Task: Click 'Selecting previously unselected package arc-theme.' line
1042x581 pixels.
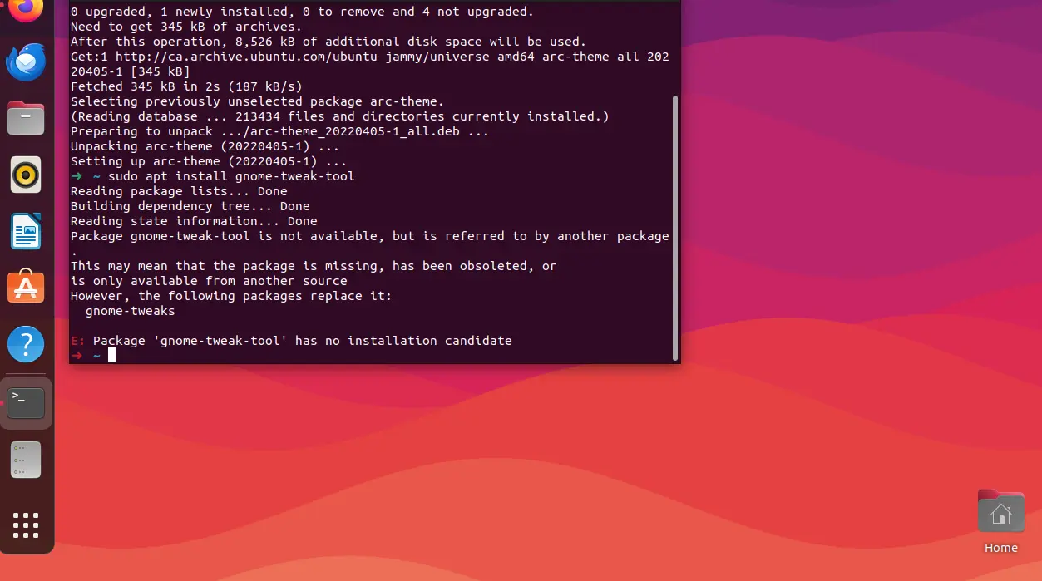Action: (257, 101)
